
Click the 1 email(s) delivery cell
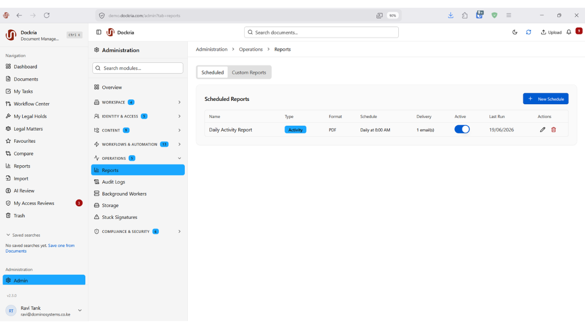click(425, 130)
